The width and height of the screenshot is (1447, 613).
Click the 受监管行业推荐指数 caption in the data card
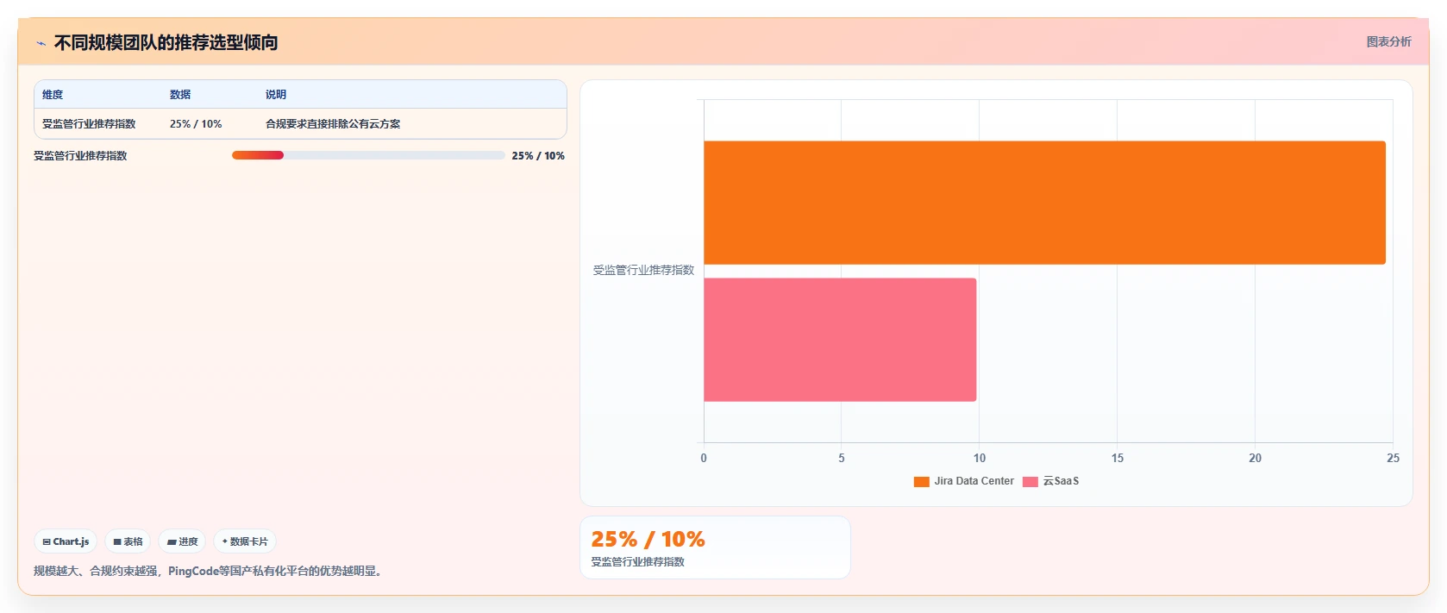click(638, 562)
